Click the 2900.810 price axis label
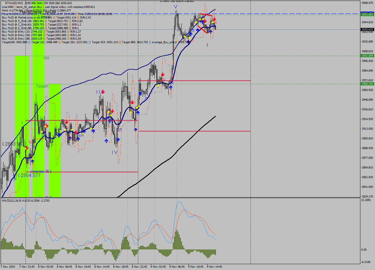The width and height of the screenshot is (375, 270). coord(367,138)
